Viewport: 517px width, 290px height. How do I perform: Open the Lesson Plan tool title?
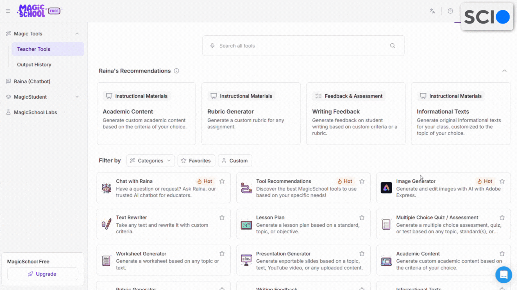click(270, 217)
